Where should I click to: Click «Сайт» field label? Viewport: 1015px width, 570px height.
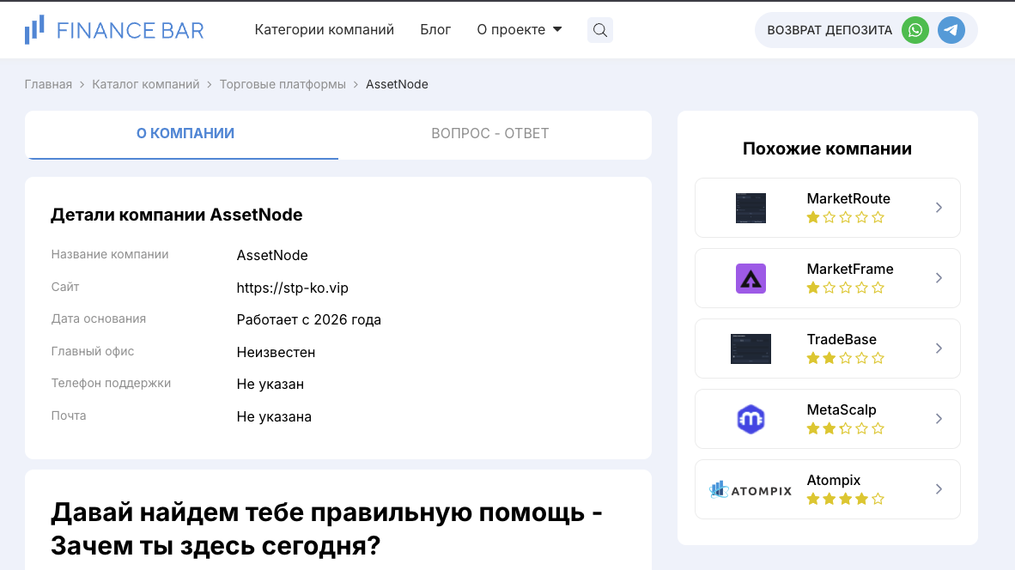pyautogui.click(x=65, y=287)
